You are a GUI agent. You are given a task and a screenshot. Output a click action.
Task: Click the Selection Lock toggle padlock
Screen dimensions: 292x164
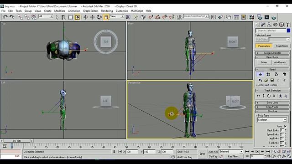tap(115, 152)
